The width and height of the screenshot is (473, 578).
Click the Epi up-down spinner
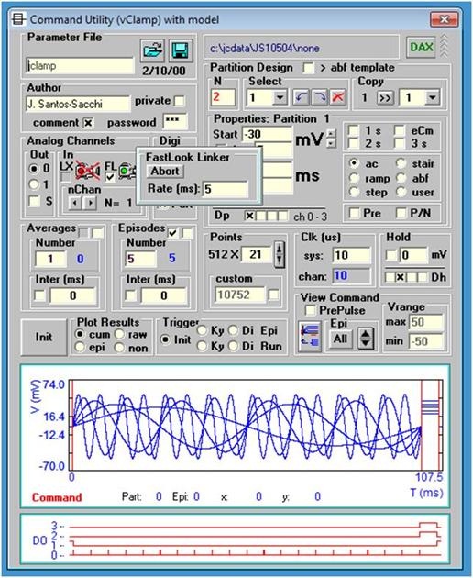(365, 338)
